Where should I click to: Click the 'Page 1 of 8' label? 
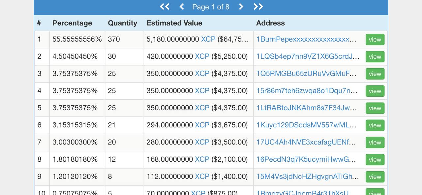point(211,7)
